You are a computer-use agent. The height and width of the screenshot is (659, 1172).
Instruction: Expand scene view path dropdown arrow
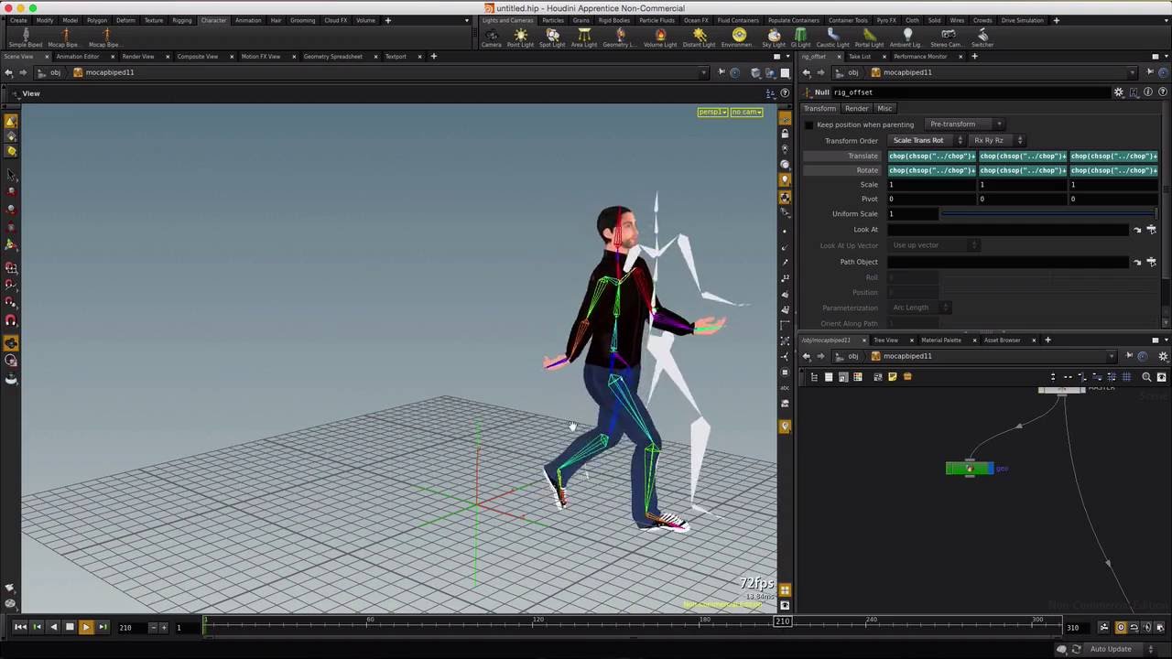click(703, 72)
